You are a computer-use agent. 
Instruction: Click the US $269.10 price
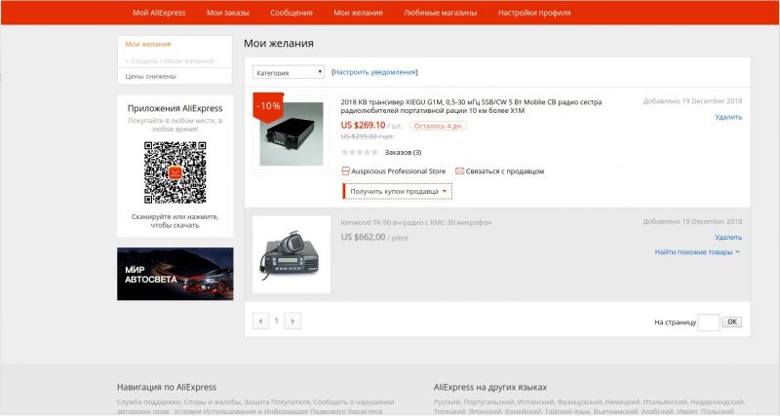(363, 126)
